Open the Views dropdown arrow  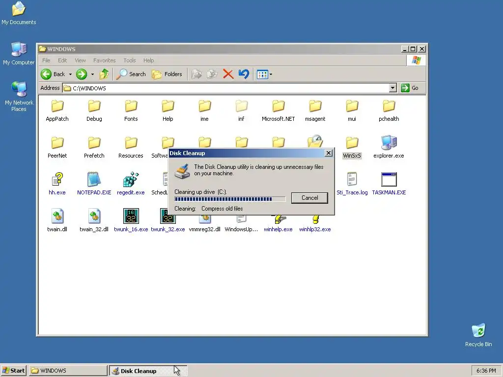point(271,75)
